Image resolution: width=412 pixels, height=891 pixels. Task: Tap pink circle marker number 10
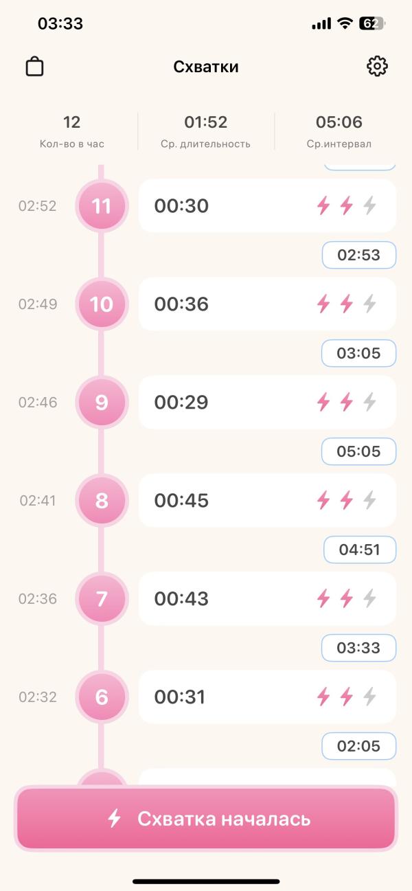click(102, 304)
